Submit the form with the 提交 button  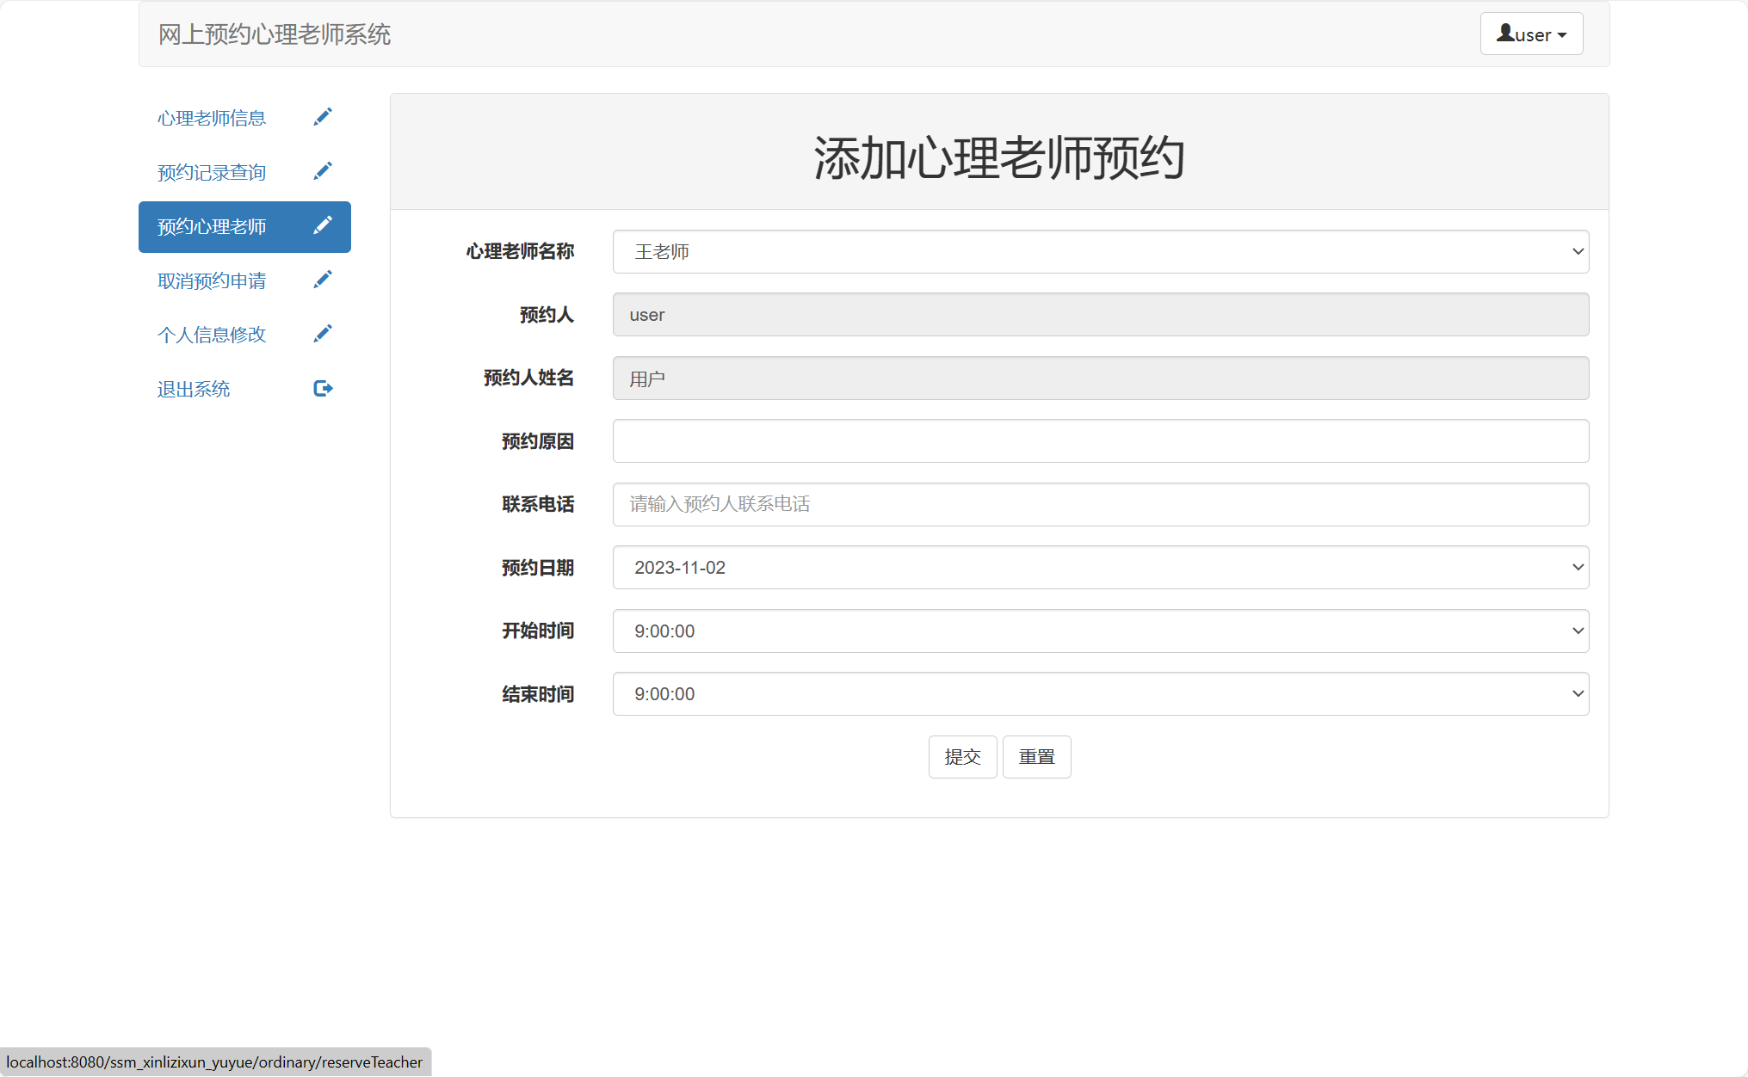pyautogui.click(x=962, y=756)
